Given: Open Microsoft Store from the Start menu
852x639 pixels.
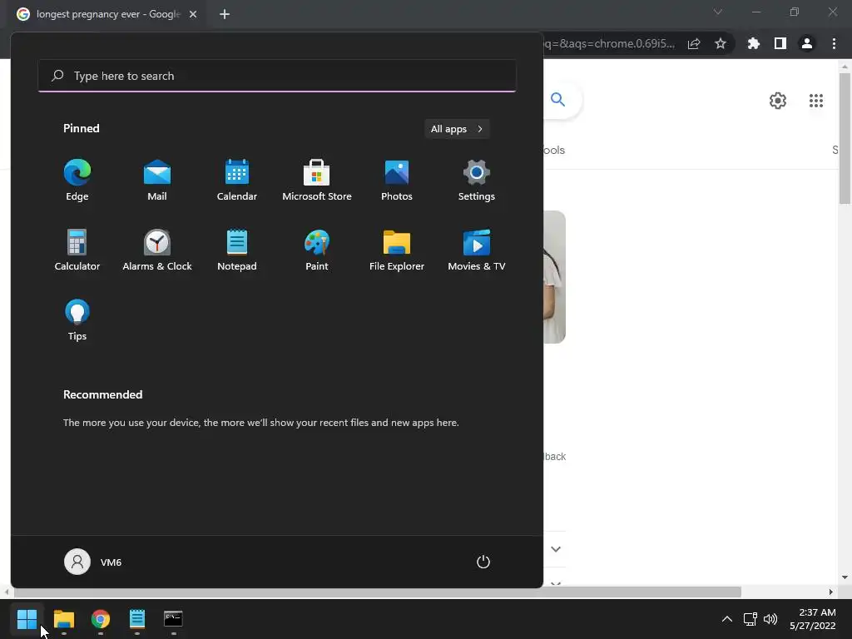Looking at the screenshot, I should [317, 181].
